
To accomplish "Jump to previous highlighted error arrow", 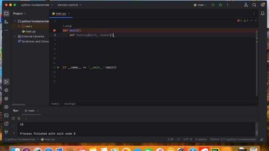I will 251,21.
